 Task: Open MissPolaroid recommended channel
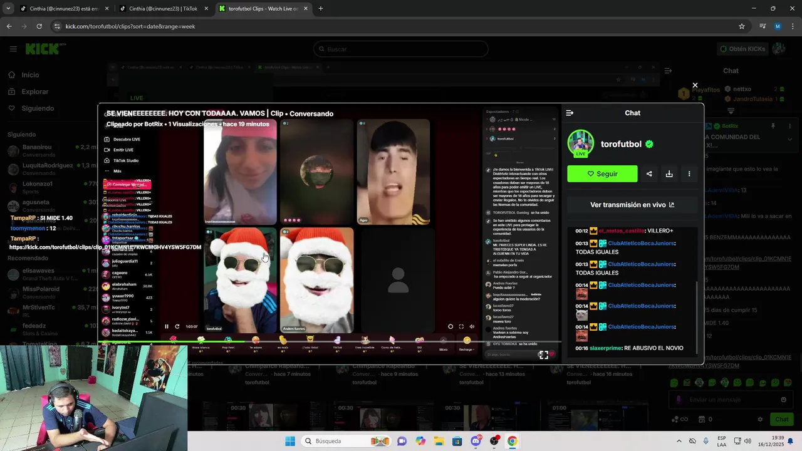point(50,292)
